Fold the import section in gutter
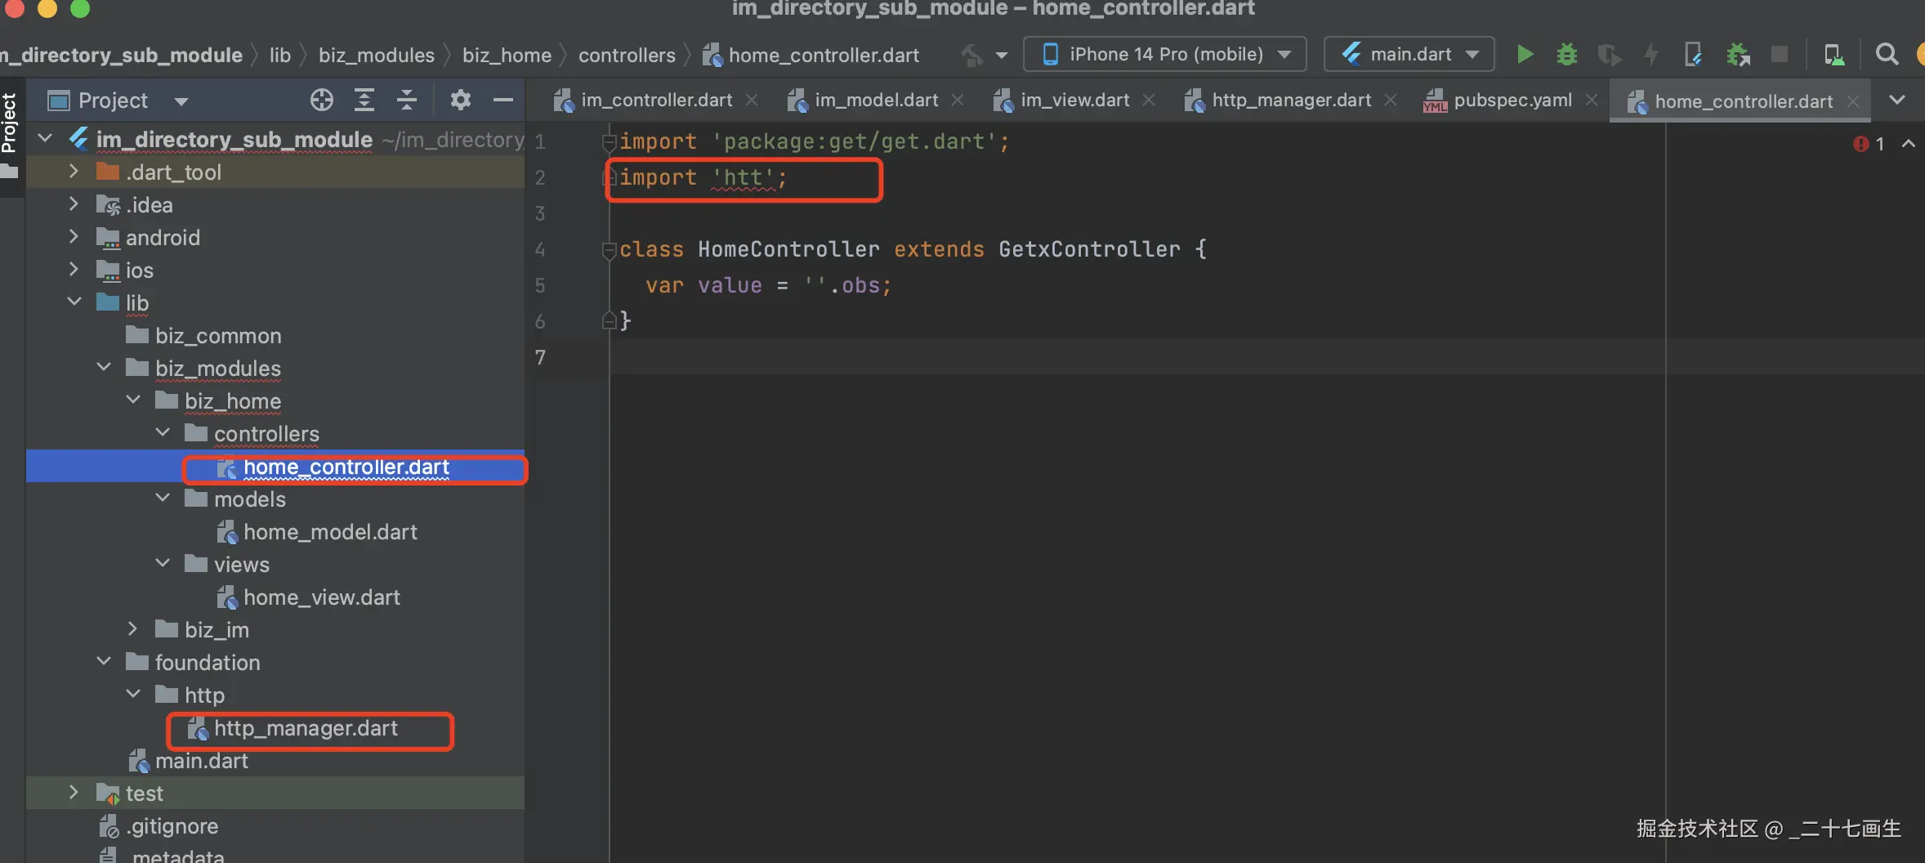This screenshot has height=863, width=1925. point(609,142)
